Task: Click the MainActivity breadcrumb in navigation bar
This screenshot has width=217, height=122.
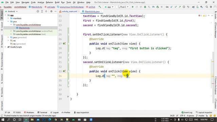Action: tap(36, 7)
